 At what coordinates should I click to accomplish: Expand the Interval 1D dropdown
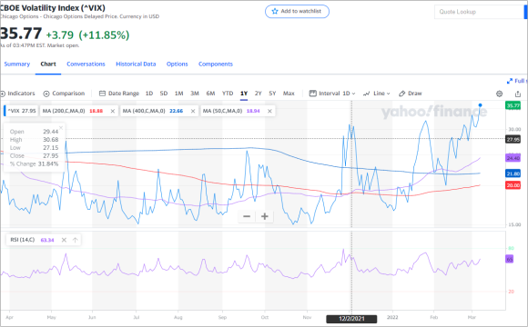tap(332, 94)
